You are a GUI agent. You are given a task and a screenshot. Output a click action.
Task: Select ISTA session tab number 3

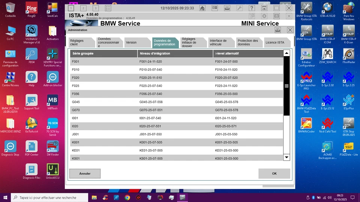(x=96, y=8)
